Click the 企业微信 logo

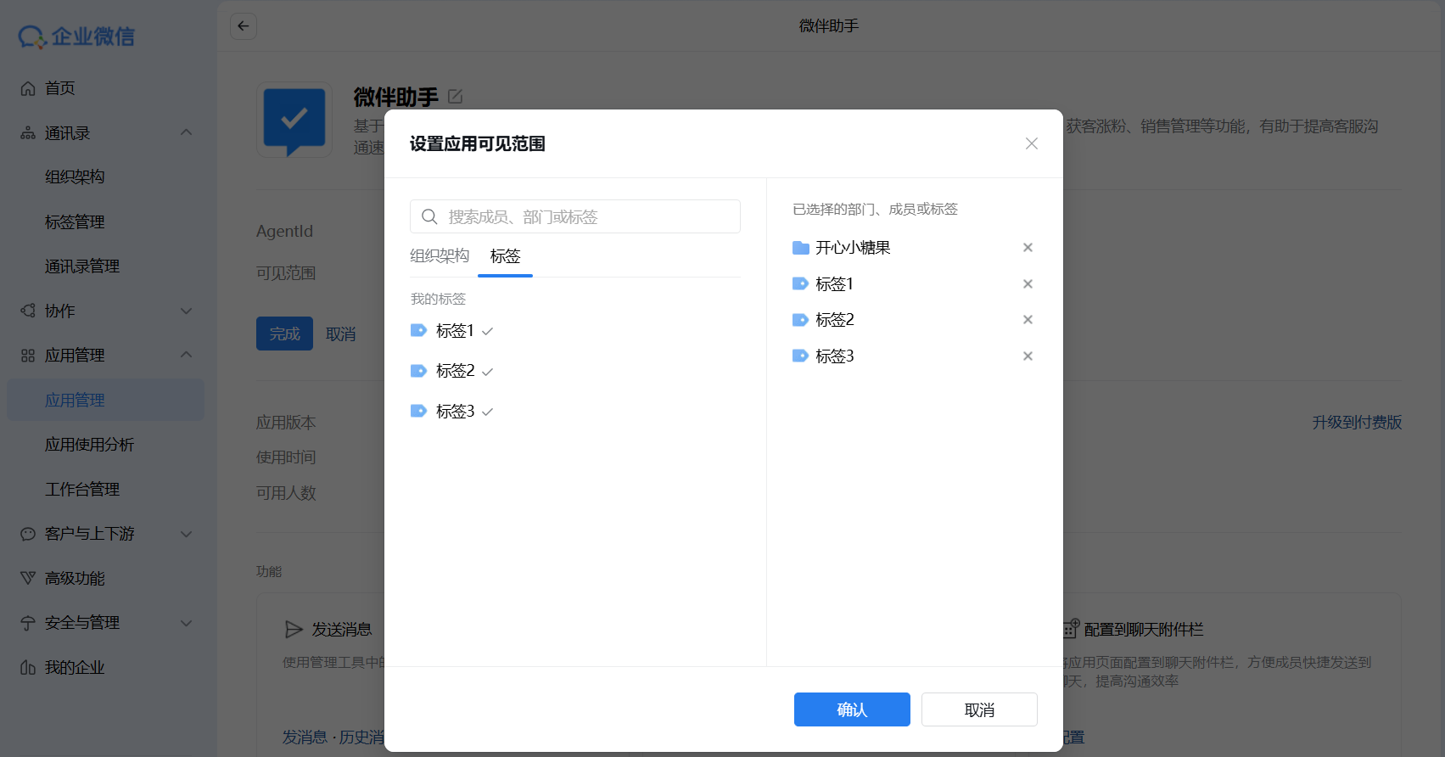click(76, 36)
